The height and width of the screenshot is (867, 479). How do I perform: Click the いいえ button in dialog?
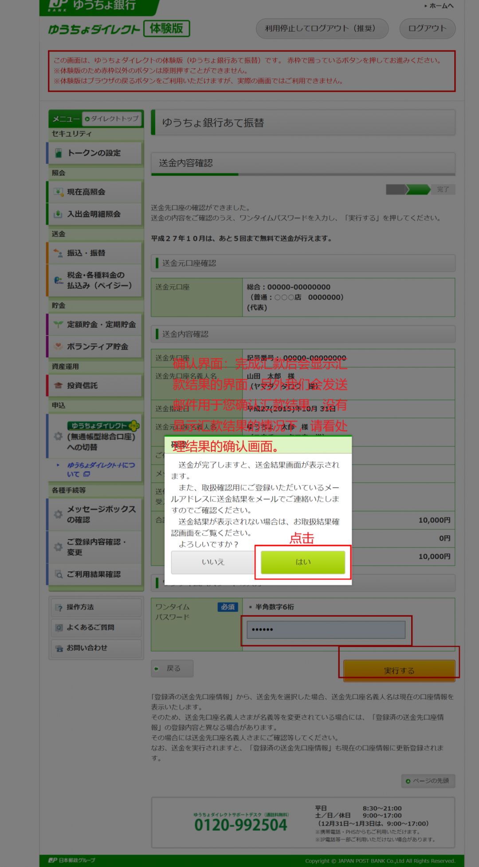(213, 562)
